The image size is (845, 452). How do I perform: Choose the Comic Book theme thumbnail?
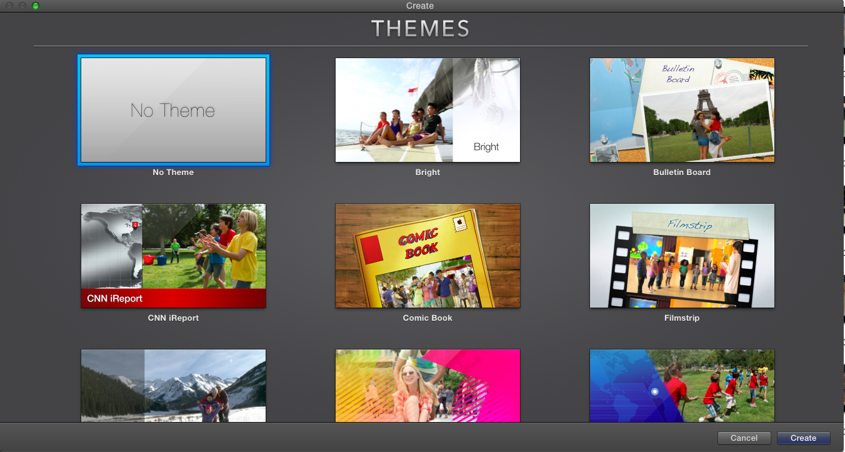(x=427, y=256)
